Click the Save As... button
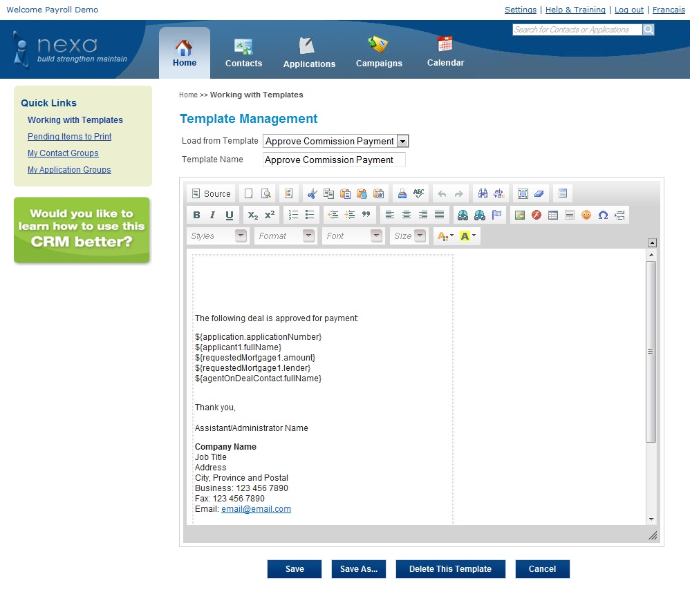 (x=359, y=569)
